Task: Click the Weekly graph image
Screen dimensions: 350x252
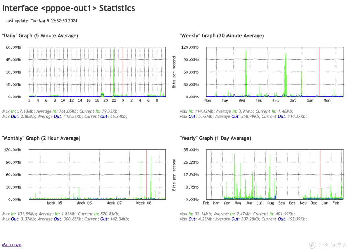Action: [x=258, y=74]
